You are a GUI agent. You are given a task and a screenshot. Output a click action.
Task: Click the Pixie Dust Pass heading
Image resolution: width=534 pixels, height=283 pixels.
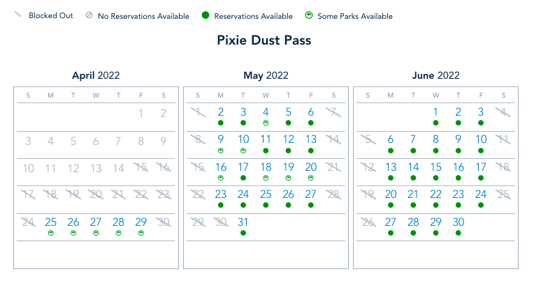(266, 40)
